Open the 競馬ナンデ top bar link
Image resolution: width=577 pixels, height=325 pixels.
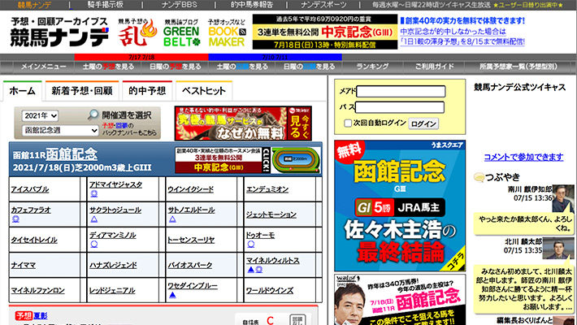click(34, 5)
